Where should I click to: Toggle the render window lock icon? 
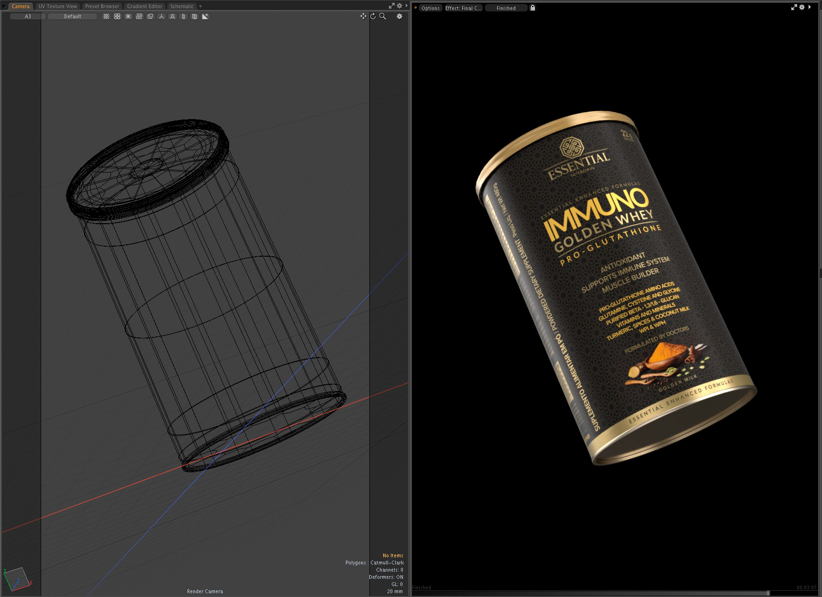coord(533,8)
